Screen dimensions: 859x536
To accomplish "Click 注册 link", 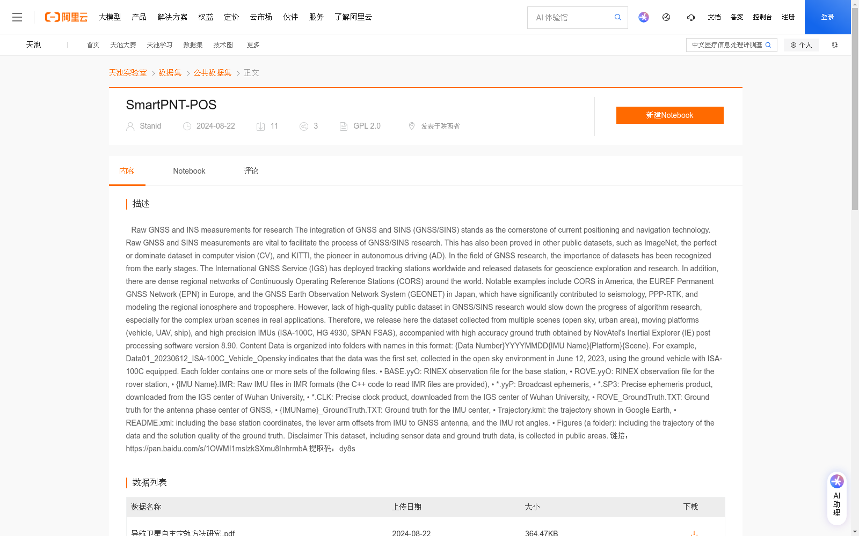I will pyautogui.click(x=788, y=17).
